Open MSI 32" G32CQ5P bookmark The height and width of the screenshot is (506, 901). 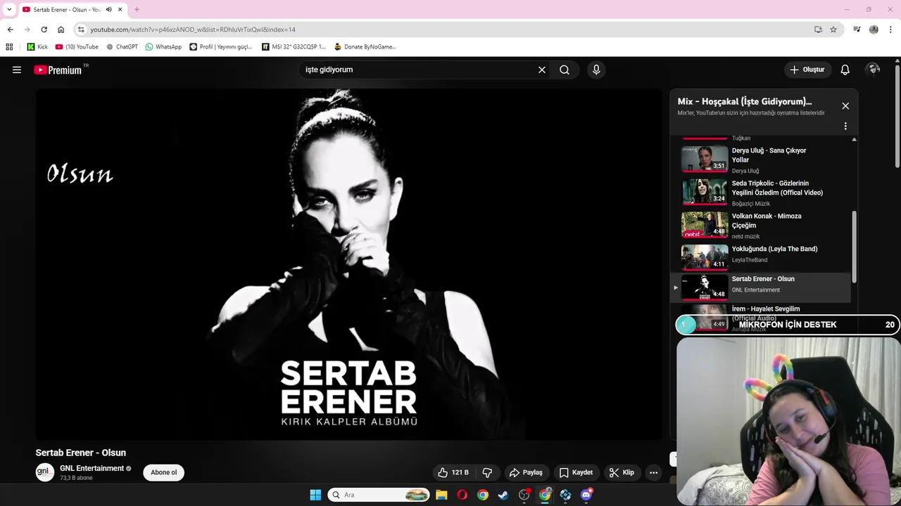(294, 47)
